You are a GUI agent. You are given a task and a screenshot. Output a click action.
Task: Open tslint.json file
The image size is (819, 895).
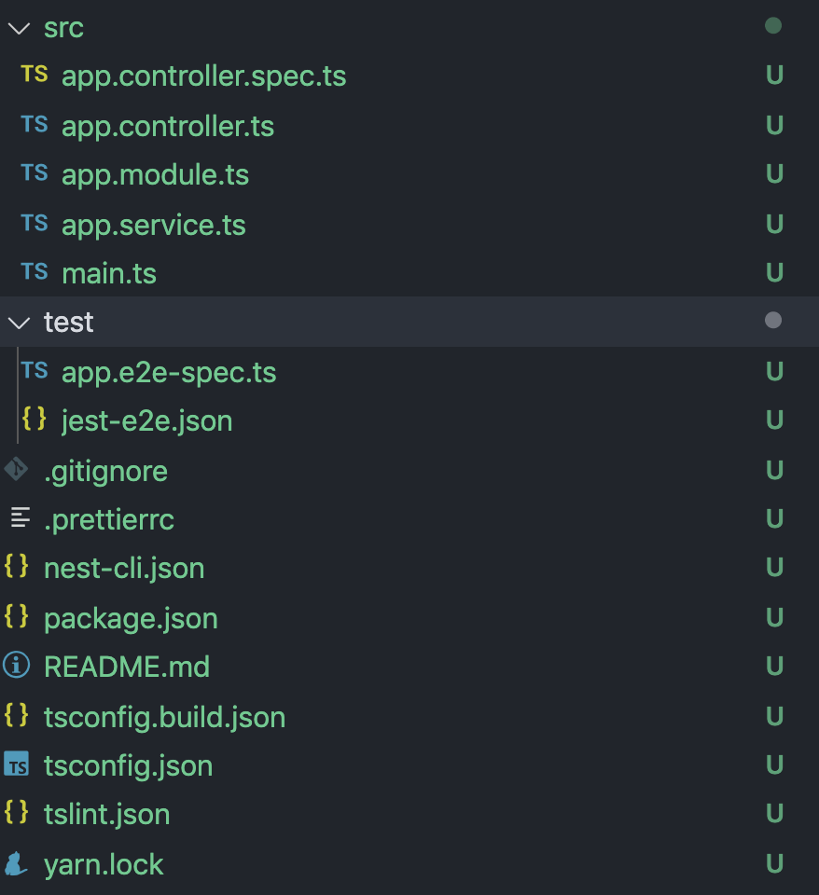[x=106, y=815]
